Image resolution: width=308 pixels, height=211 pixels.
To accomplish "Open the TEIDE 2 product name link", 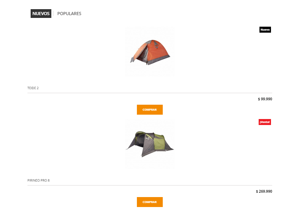I will tap(33, 88).
